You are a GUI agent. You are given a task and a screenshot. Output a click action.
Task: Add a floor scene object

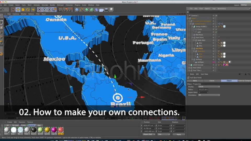[x=101, y=10]
